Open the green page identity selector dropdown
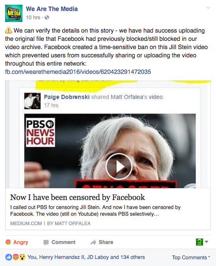 202,242
